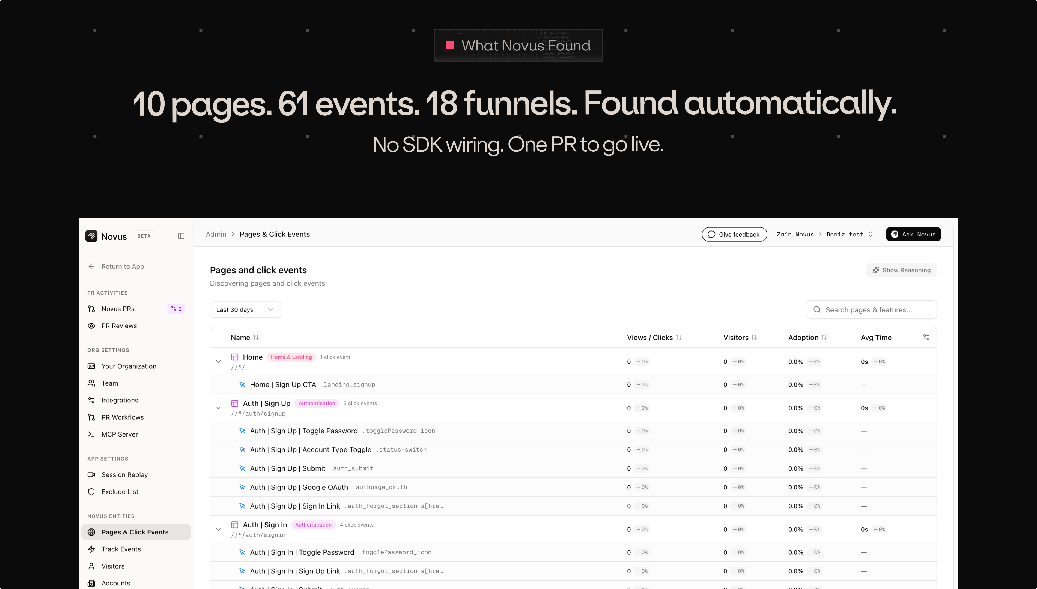Image resolution: width=1037 pixels, height=589 pixels.
Task: Click the //*/auth/signup path text
Action: [x=258, y=413]
